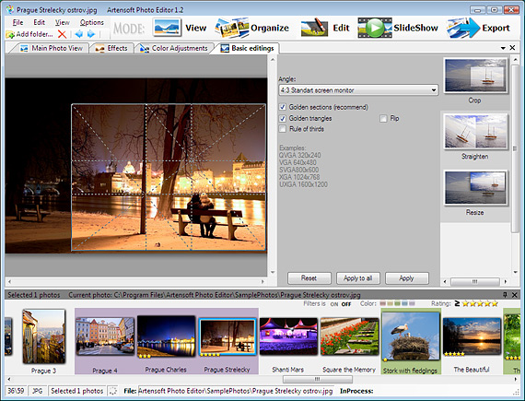Open tab list dropdown arrow
This screenshot has height=401, width=525.
point(503,48)
